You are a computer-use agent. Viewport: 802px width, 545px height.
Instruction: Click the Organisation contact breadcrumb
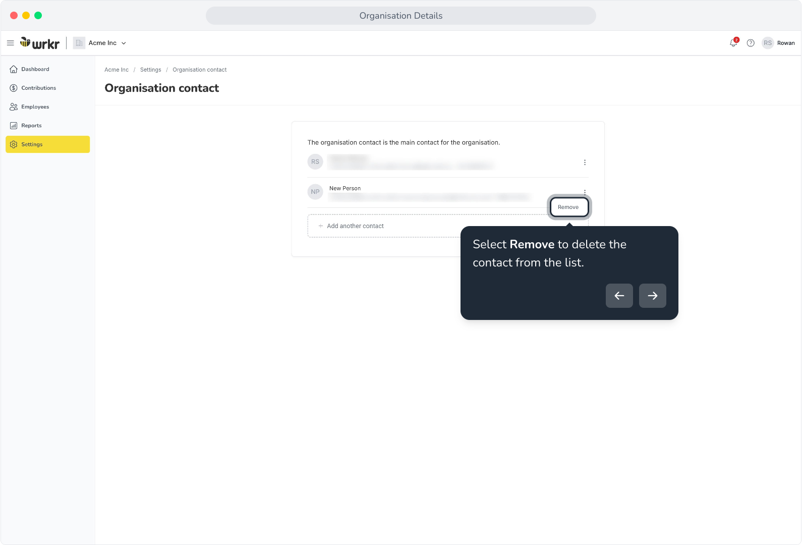[200, 70]
